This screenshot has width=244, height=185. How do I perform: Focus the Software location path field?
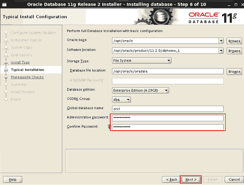pos(165,51)
